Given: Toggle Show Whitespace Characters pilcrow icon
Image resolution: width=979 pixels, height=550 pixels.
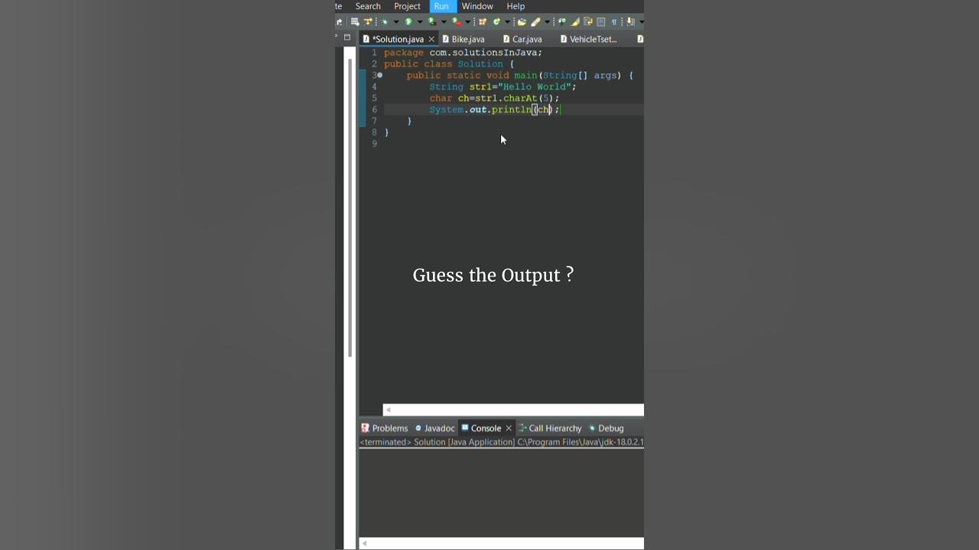Looking at the screenshot, I should 613,22.
